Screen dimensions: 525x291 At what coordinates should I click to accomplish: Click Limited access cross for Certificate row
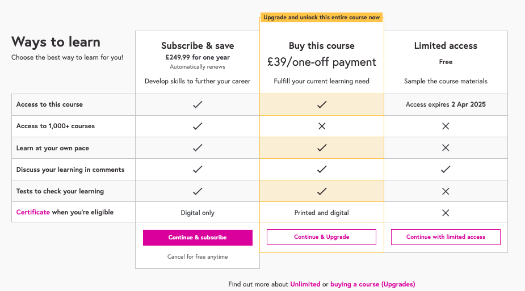446,213
